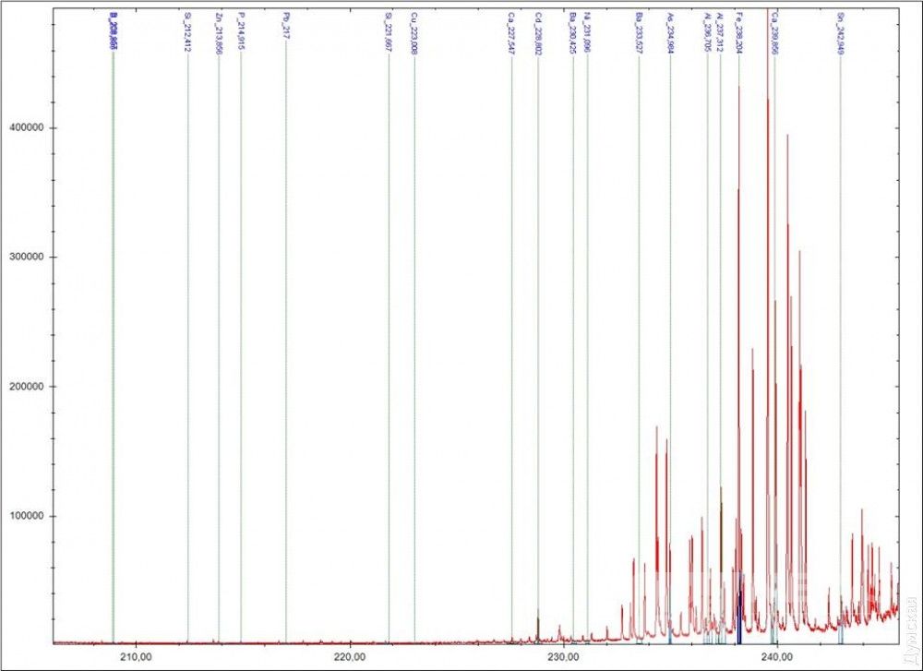923x671 pixels.
Task: Select the Cd_228.802 marker label
Action: (538, 35)
